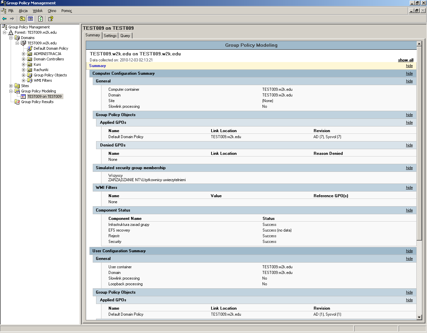Click the Group Policy Results folder icon

pos(17,102)
